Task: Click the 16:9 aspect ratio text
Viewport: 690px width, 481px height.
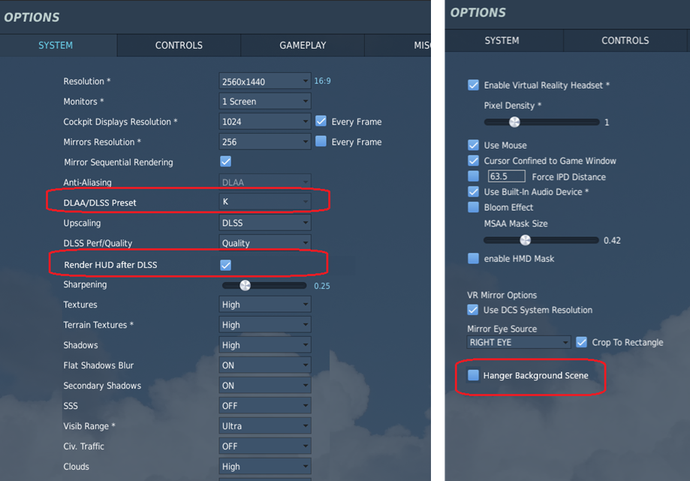Action: click(x=322, y=81)
